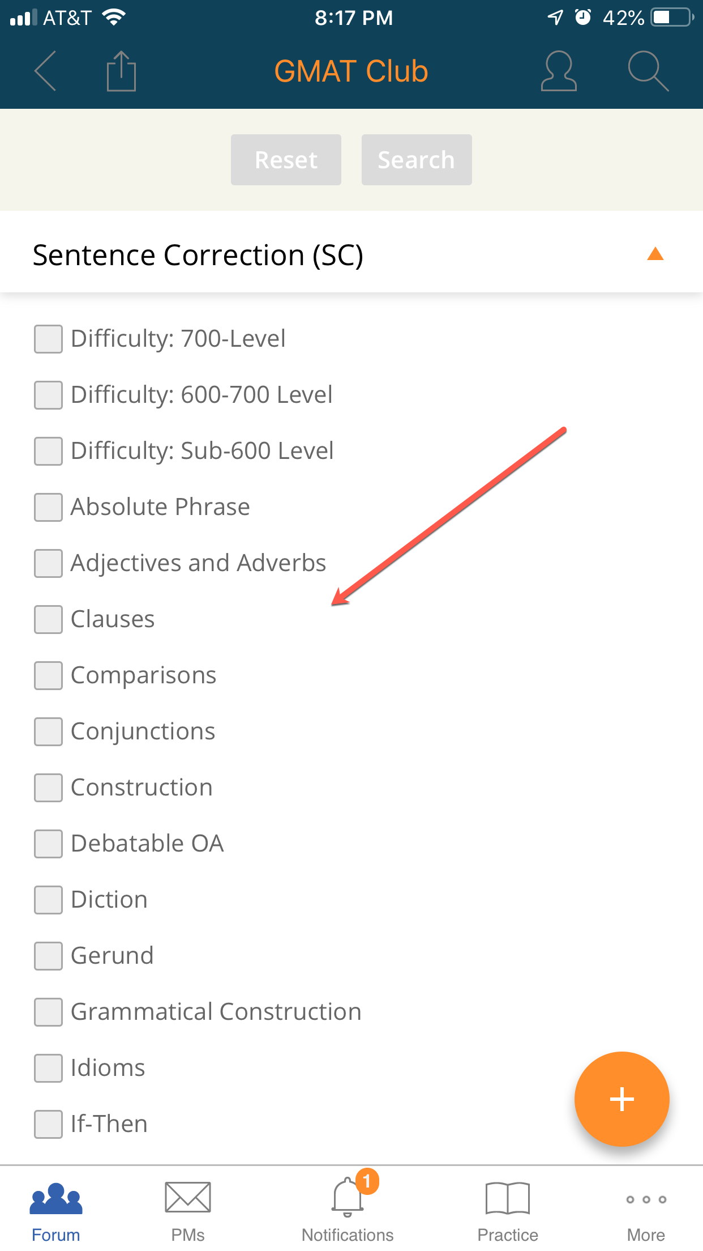Collapse the Sentence Correction (SC) section
The height and width of the screenshot is (1251, 703).
[x=655, y=254]
